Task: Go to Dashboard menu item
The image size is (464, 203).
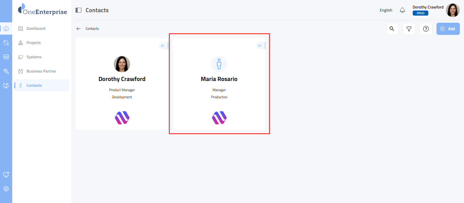Action: point(36,28)
